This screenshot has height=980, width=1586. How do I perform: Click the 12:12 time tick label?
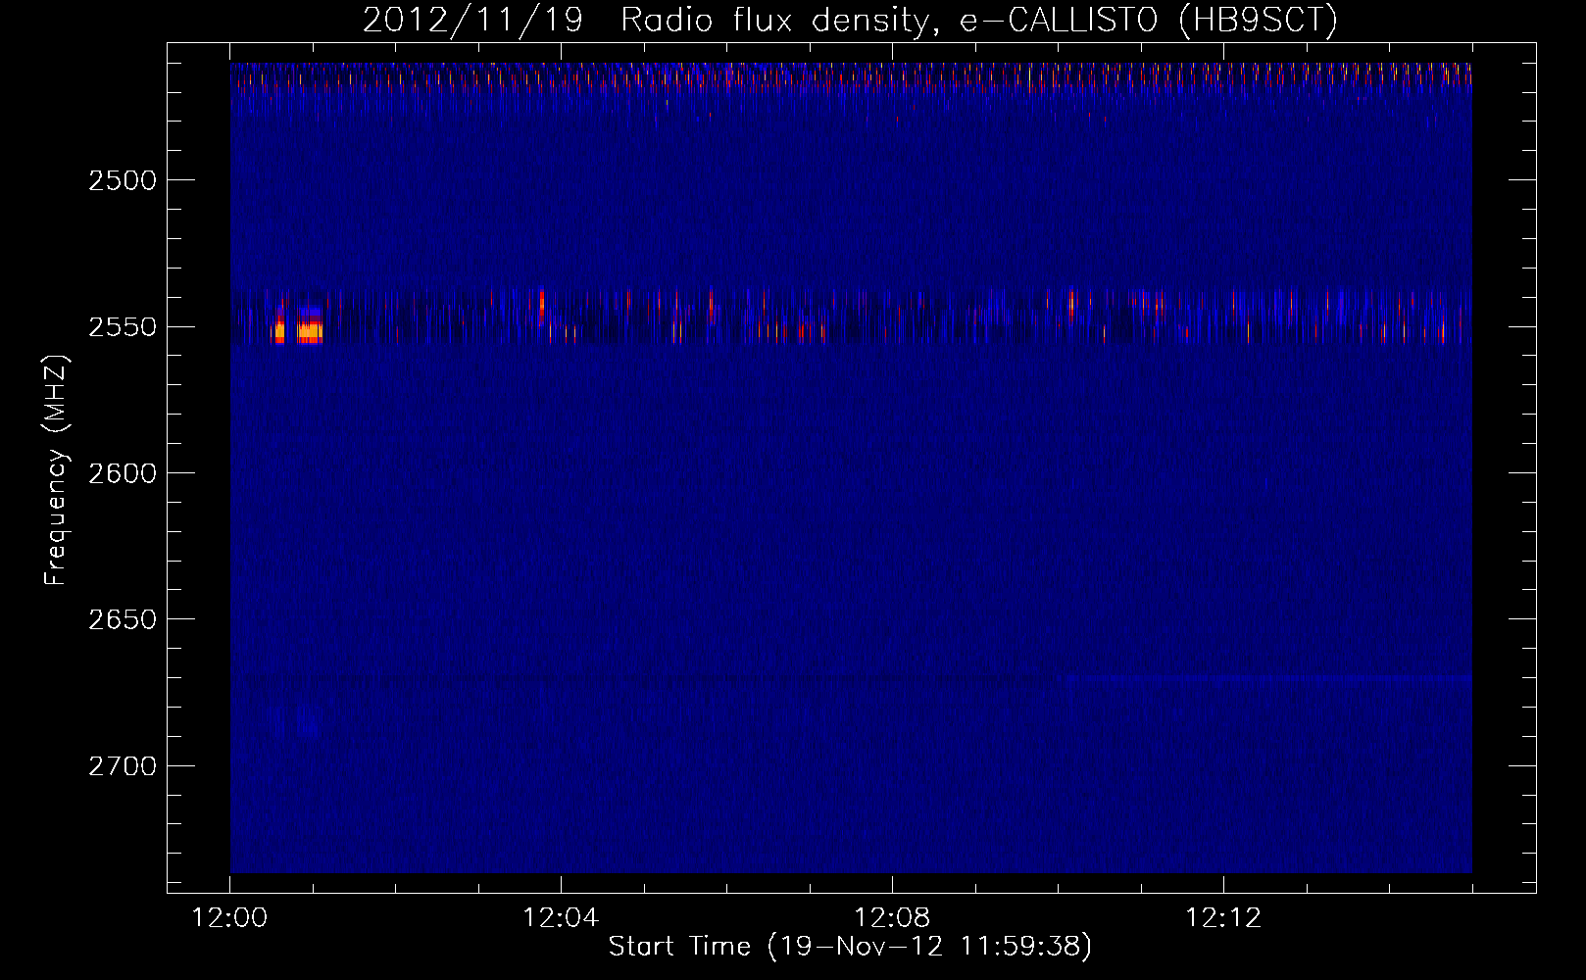(1223, 918)
